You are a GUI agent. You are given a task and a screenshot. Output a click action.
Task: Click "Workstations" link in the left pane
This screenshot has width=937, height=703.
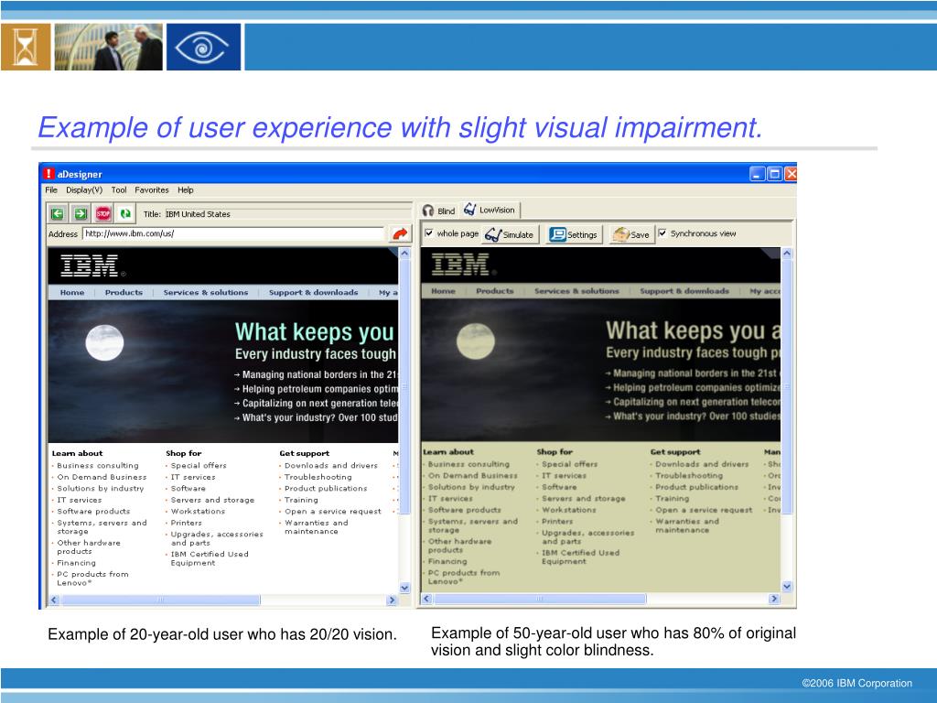click(x=198, y=511)
